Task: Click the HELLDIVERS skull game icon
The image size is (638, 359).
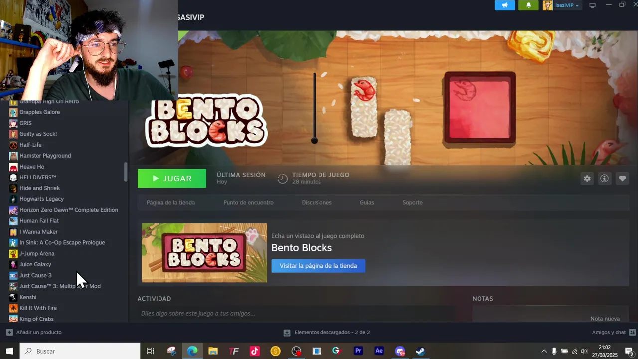Action: point(13,177)
